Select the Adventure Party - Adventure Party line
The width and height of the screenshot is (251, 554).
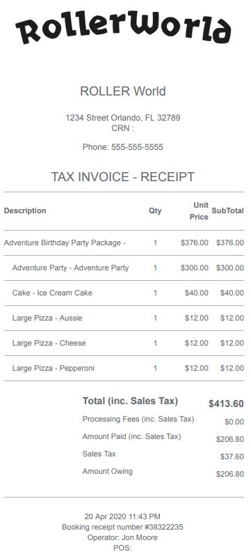[x=124, y=268]
